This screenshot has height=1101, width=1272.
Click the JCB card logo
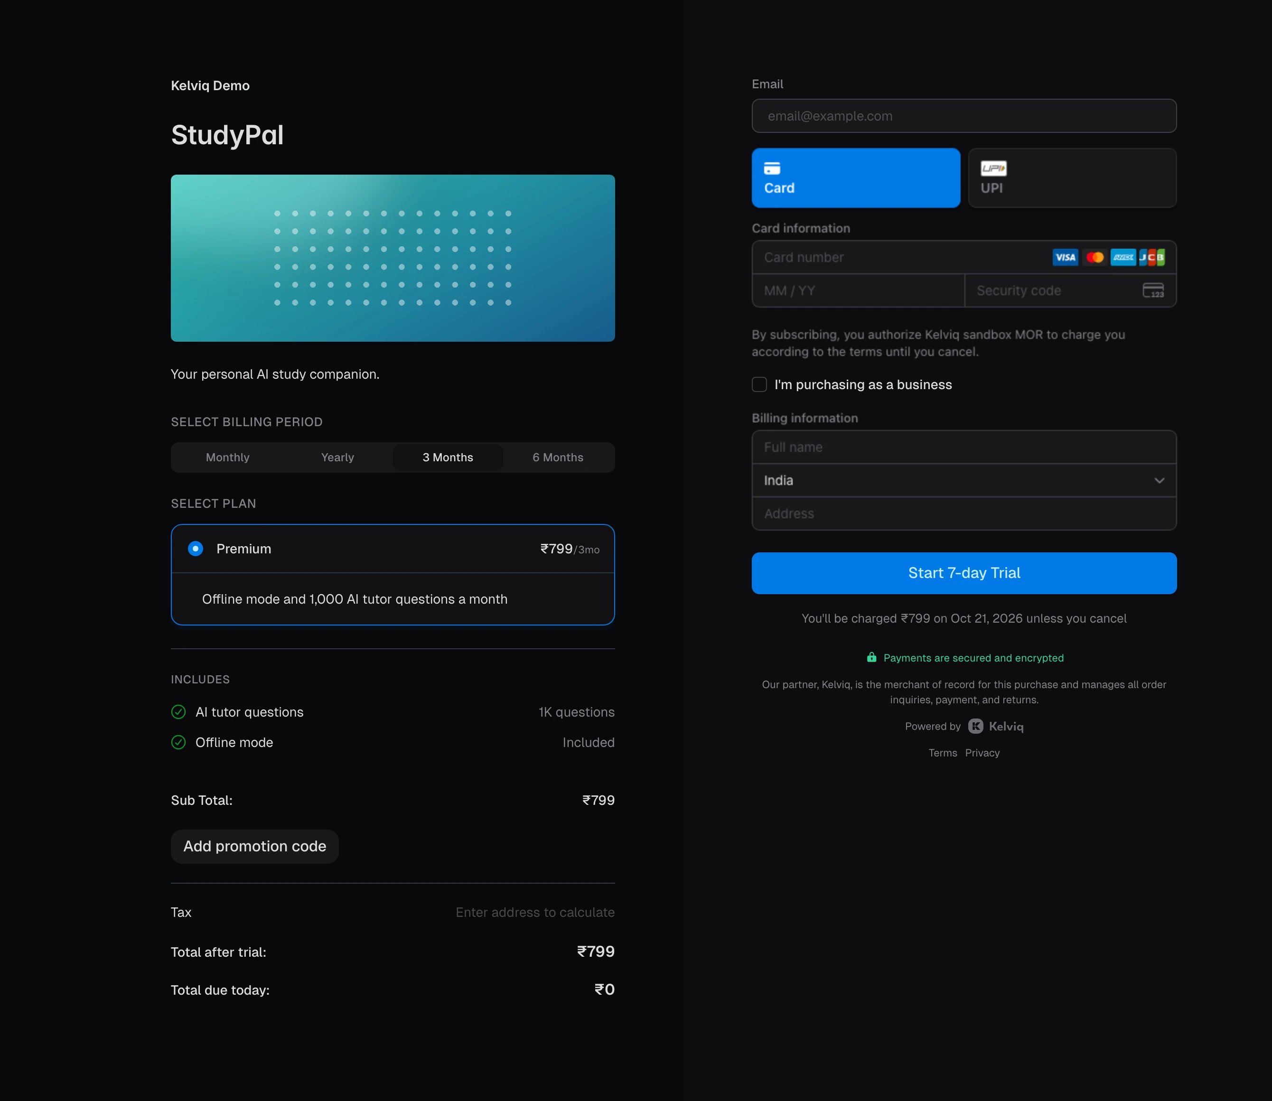1152,257
